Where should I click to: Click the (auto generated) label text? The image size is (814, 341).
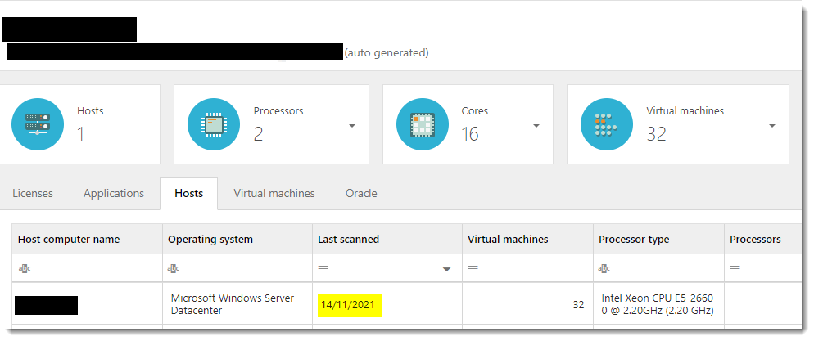(x=387, y=52)
